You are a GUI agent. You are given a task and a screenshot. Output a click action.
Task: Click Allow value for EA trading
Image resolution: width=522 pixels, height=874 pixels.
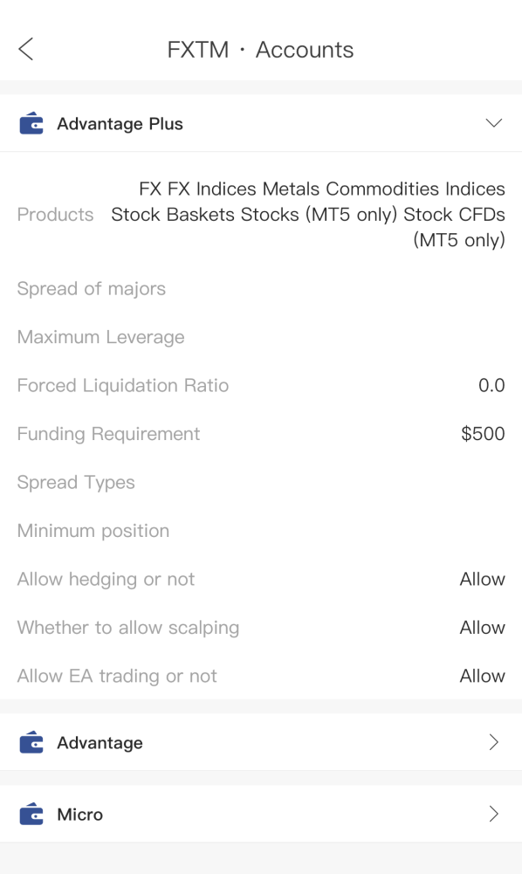point(483,676)
